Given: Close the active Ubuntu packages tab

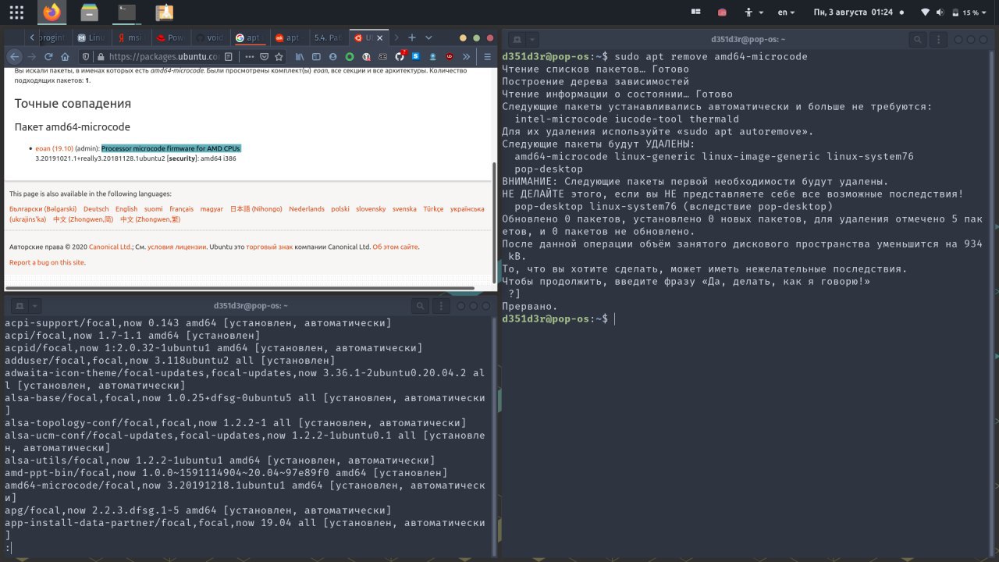Looking at the screenshot, I should tap(381, 37).
